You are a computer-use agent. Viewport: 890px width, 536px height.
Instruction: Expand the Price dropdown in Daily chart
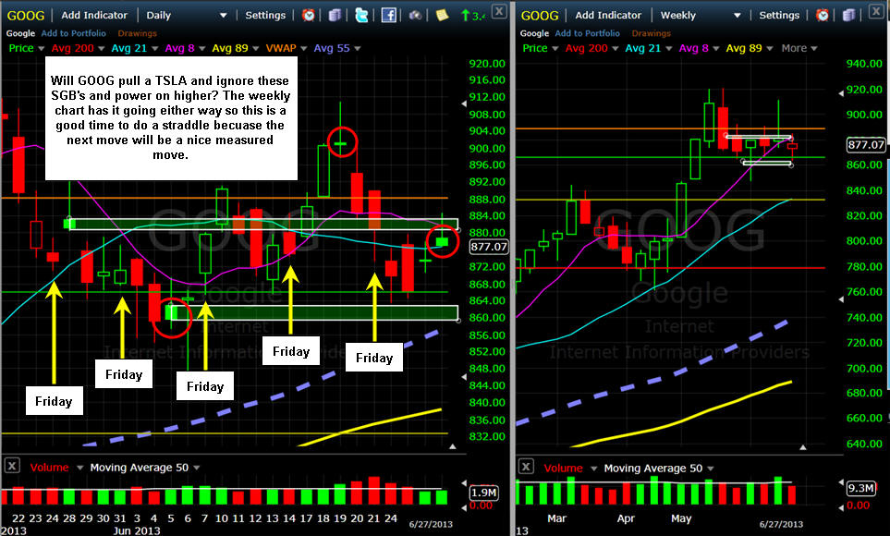[41, 49]
